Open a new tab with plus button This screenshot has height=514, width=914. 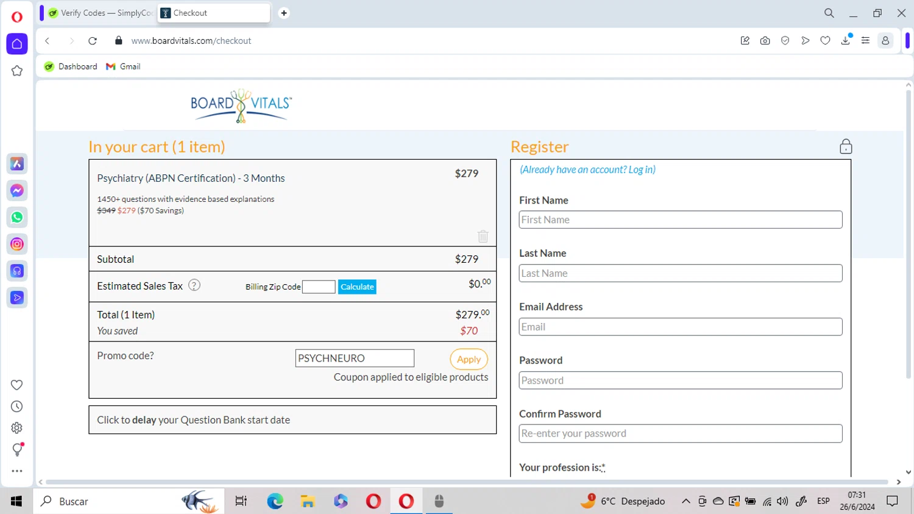point(284,13)
